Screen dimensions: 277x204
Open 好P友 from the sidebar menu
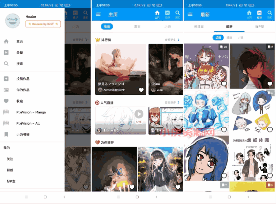click(11, 182)
